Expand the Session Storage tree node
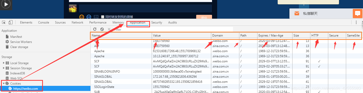The width and height of the screenshot is (363, 93). (4, 68)
